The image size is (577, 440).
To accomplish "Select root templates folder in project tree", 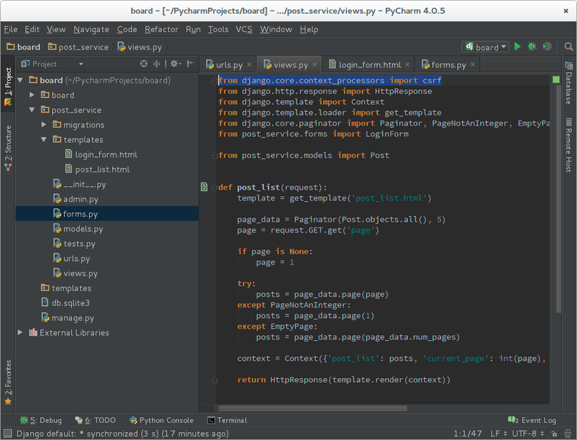I will click(x=107, y=288).
